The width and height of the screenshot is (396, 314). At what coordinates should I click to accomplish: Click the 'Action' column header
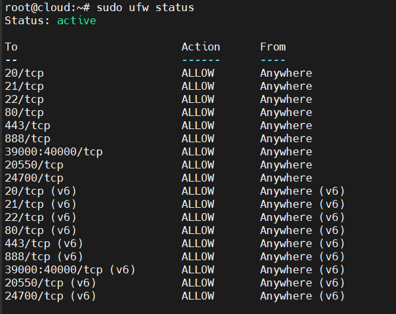pos(201,47)
